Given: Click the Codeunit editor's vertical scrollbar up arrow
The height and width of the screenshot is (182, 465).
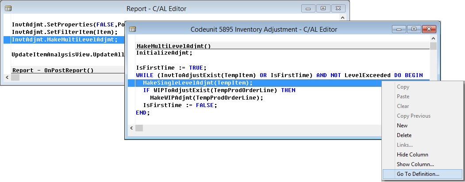Looking at the screenshot, I should [x=434, y=39].
